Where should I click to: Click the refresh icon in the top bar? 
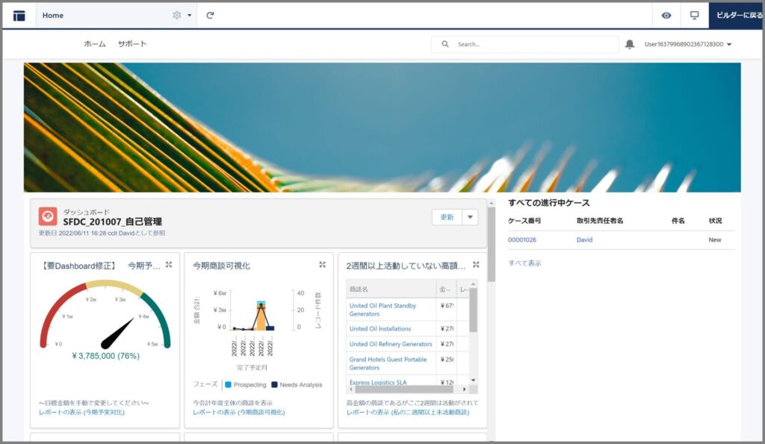[211, 15]
